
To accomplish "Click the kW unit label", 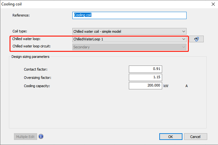I will [x=166, y=86].
